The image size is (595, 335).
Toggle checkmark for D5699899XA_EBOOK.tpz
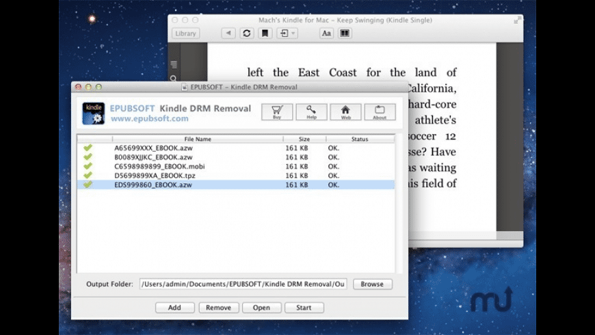(88, 176)
